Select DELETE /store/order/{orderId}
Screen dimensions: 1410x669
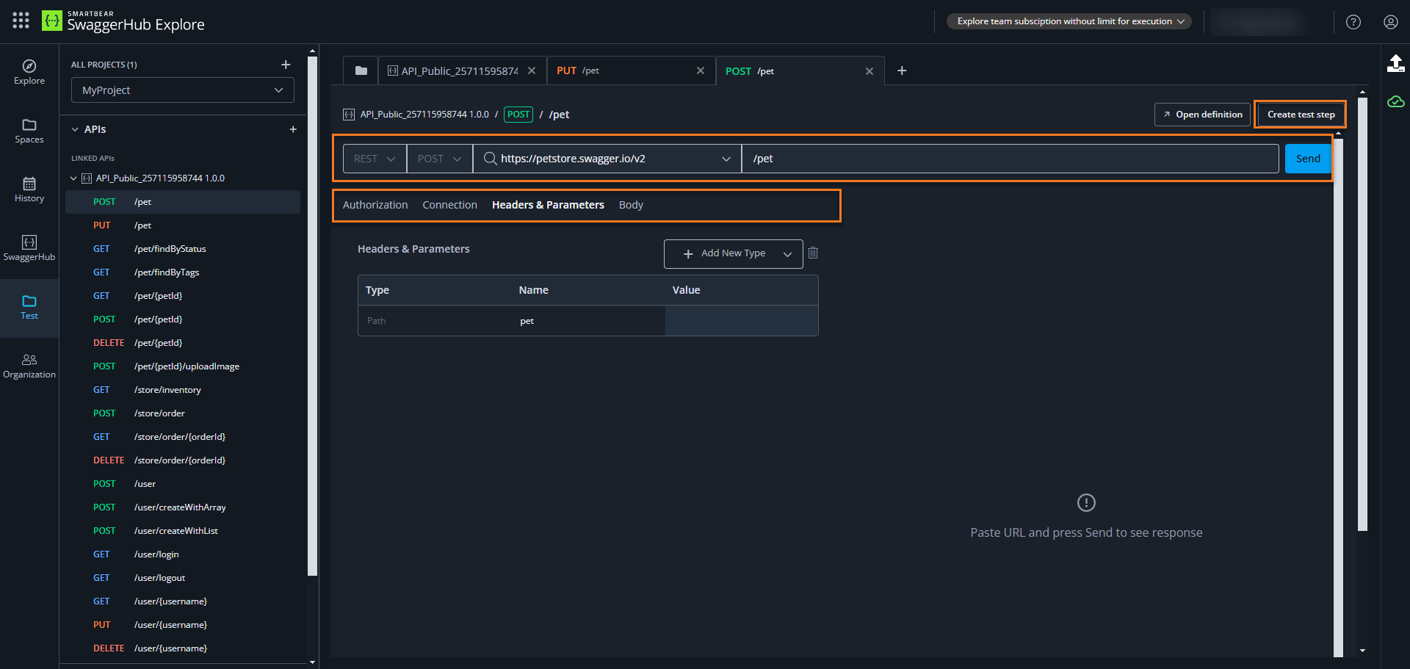[x=183, y=460]
